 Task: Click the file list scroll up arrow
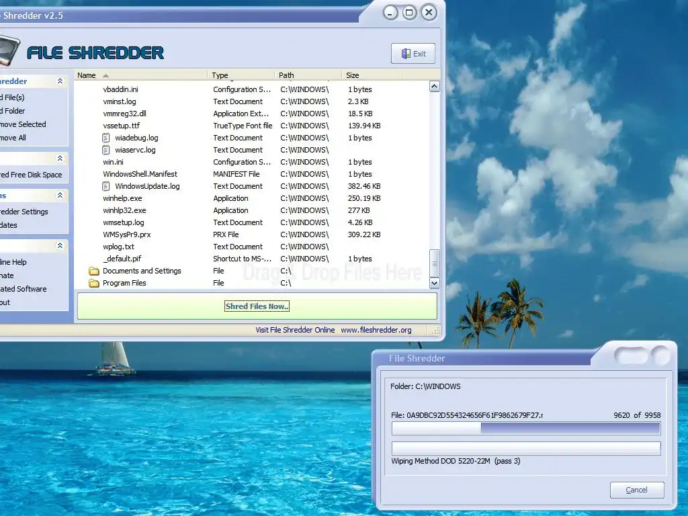coord(435,87)
